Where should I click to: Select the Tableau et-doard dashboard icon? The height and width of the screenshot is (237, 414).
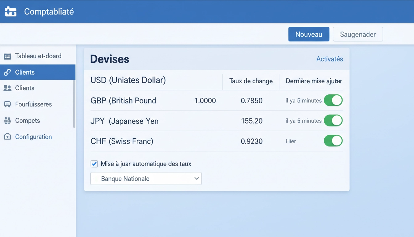[x=7, y=56]
